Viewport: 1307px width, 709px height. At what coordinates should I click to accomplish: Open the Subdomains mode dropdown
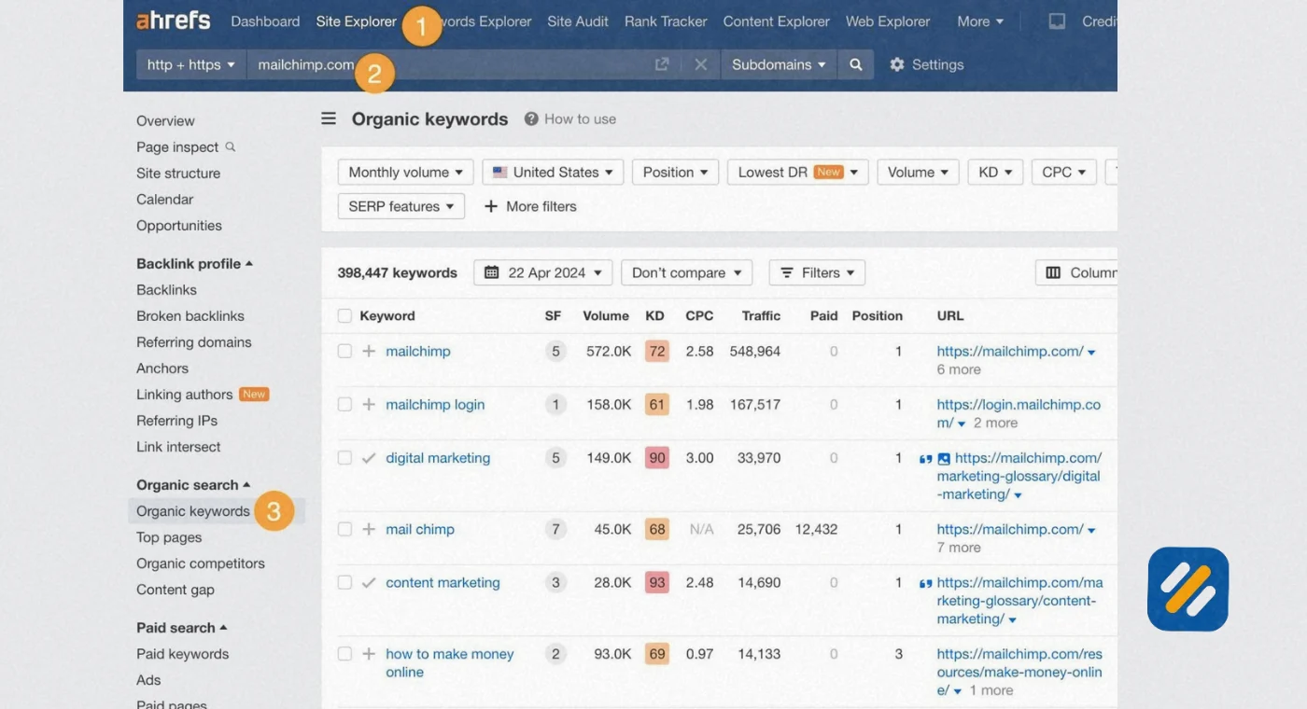779,64
